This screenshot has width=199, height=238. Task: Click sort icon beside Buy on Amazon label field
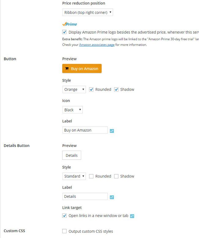[112, 131]
